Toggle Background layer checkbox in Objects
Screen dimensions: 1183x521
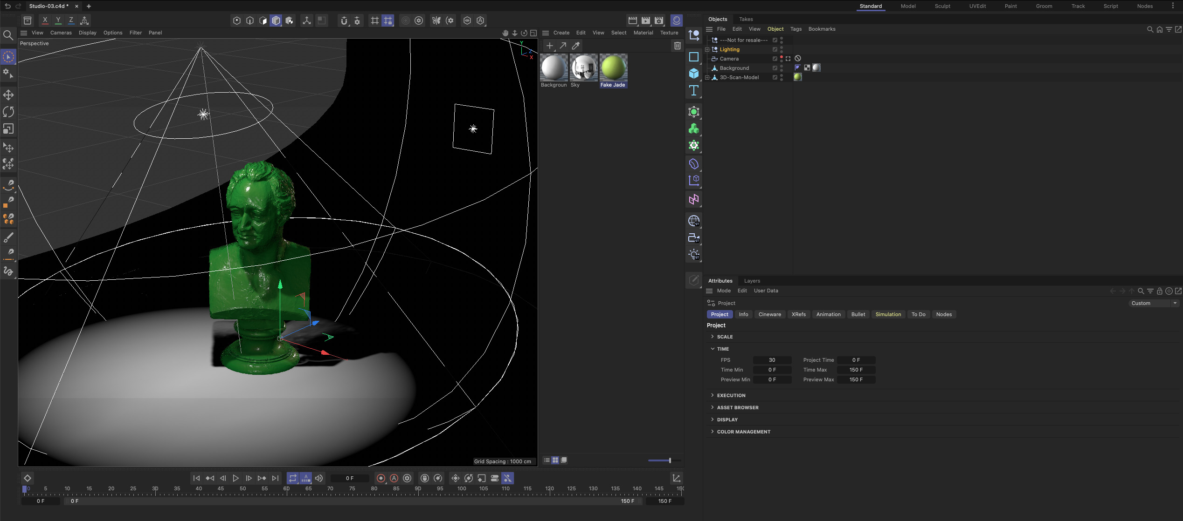[x=775, y=68]
